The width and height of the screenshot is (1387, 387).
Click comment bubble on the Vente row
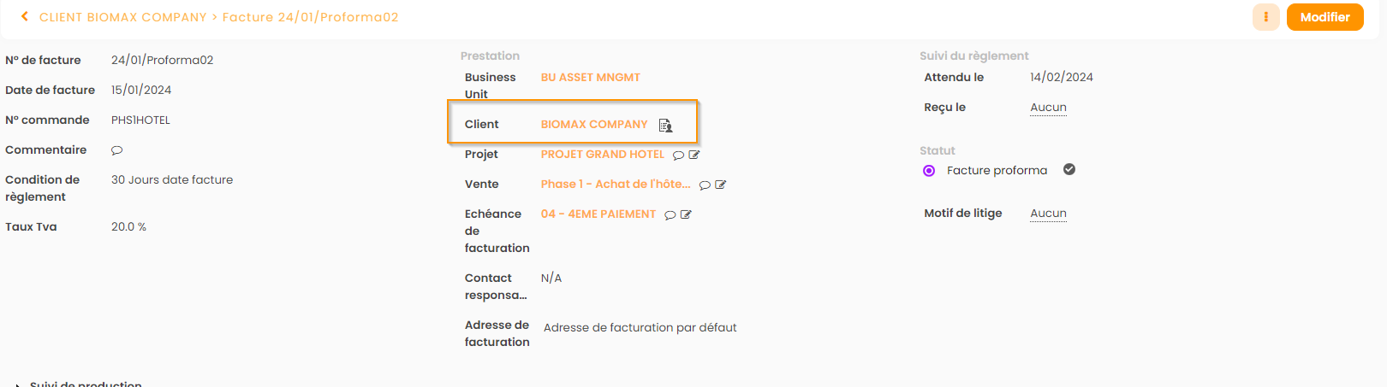point(705,185)
